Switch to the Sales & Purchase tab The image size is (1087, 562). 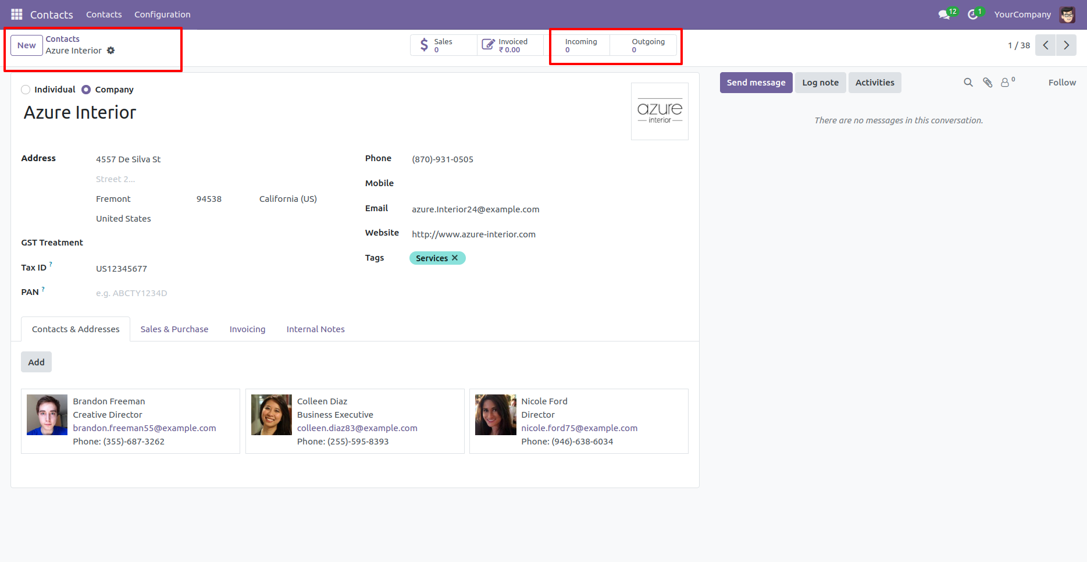[174, 329]
